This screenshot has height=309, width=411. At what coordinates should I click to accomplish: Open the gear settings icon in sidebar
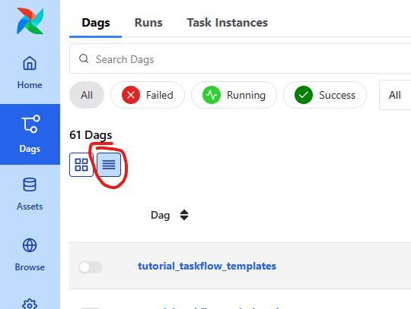[30, 304]
